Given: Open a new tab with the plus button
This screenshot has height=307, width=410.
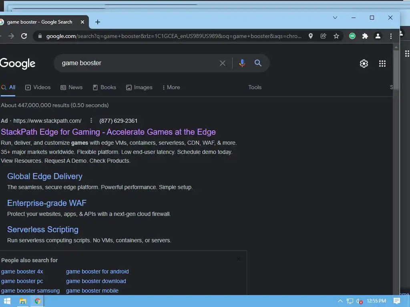Looking at the screenshot, I should pyautogui.click(x=98, y=22).
